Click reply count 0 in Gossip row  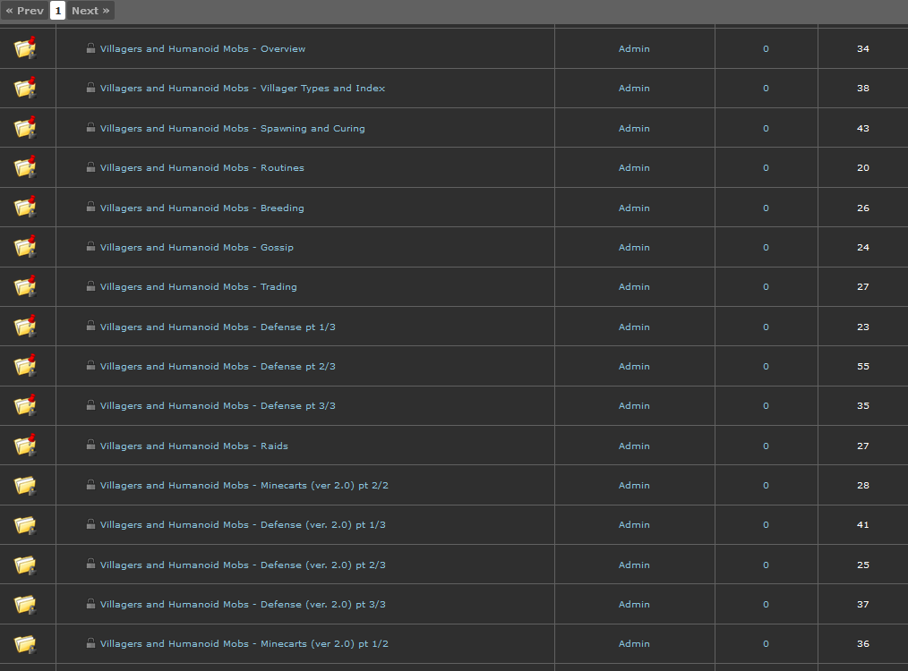tap(766, 247)
